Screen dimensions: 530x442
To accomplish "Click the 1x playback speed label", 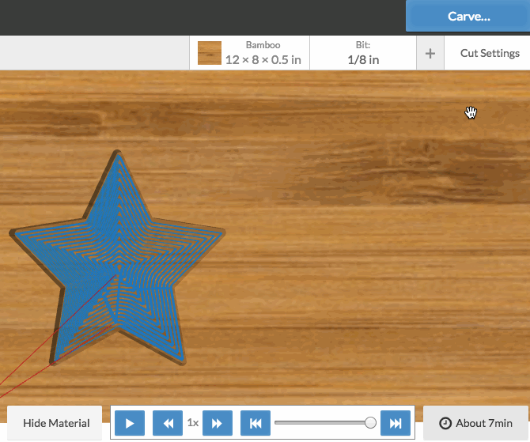I will pos(193,423).
